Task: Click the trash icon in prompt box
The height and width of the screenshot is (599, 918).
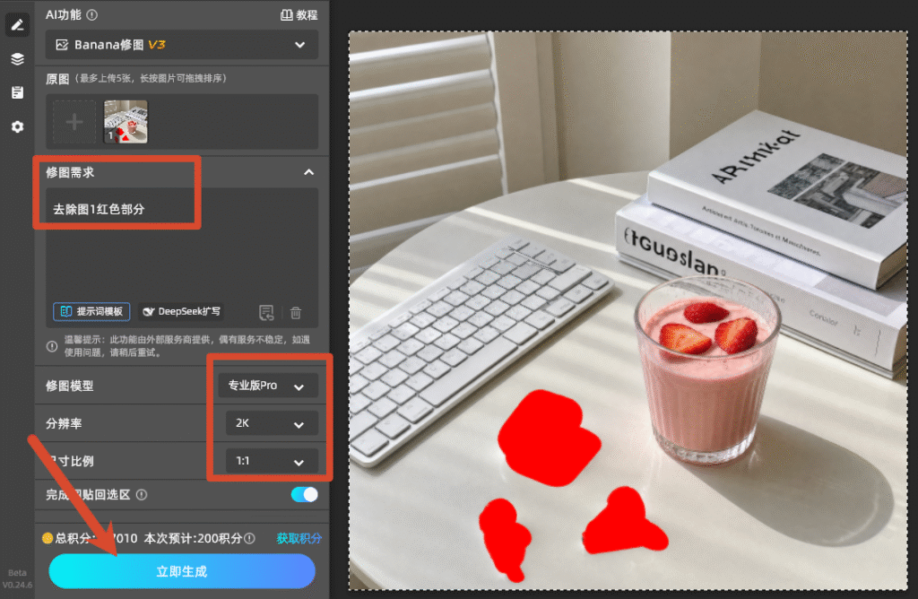Action: [296, 313]
